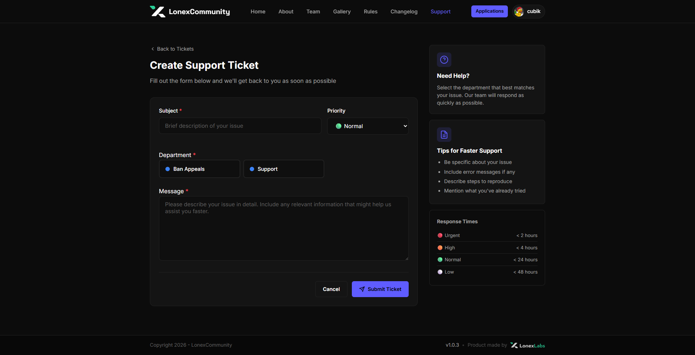The height and width of the screenshot is (355, 695).
Task: Open the Rules page
Action: [x=371, y=12]
